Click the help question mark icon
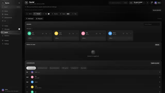 pos(147,3)
